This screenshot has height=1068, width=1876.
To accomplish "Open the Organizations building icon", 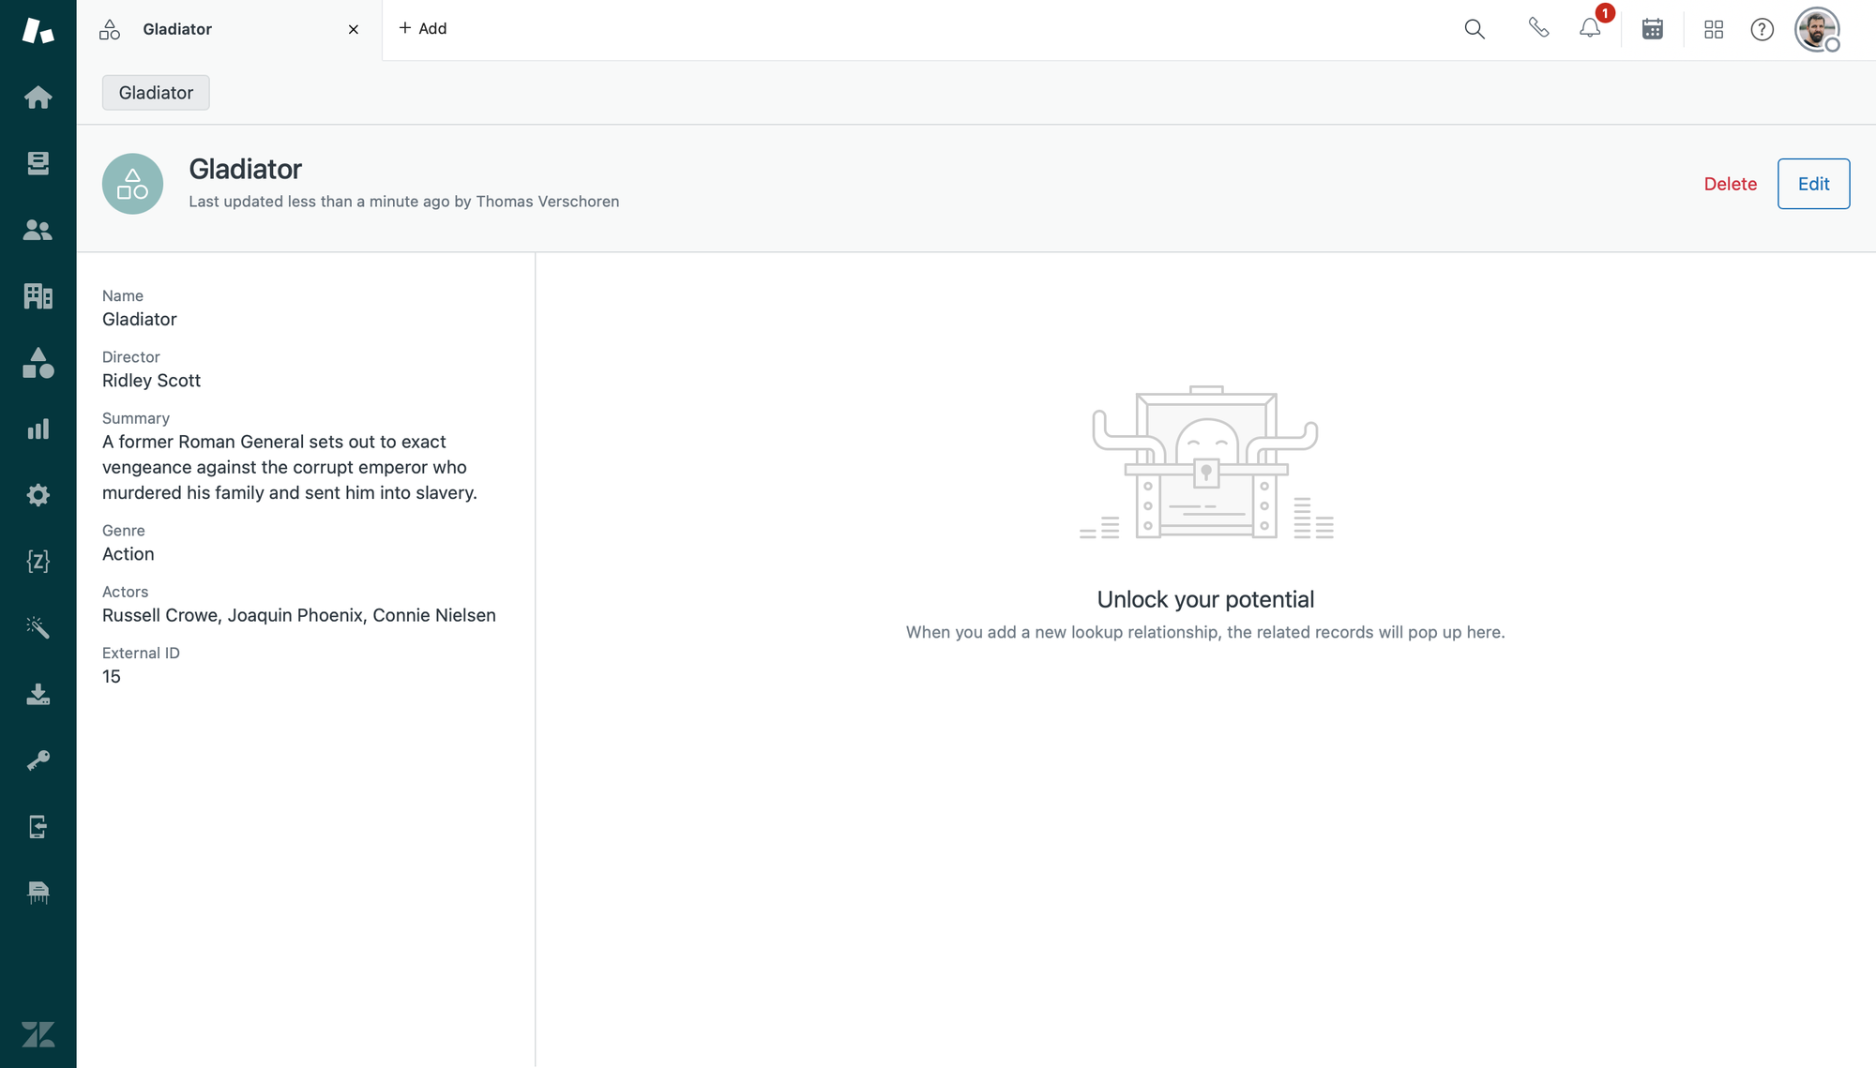I will click(38, 296).
